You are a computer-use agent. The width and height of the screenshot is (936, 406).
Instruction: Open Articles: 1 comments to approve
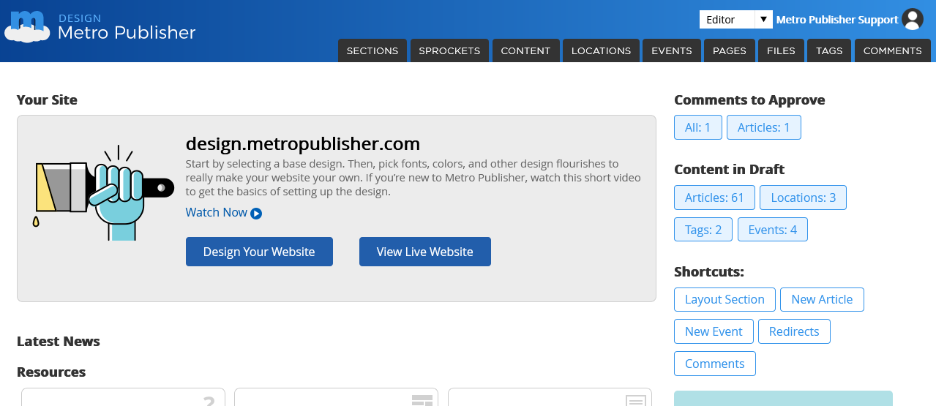coord(764,127)
